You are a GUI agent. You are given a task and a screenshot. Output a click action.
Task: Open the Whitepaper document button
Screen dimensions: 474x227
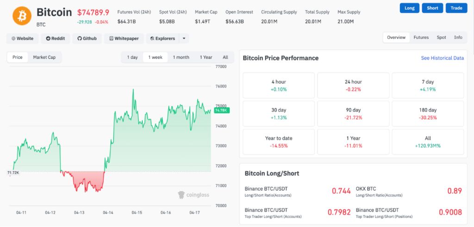tap(124, 38)
